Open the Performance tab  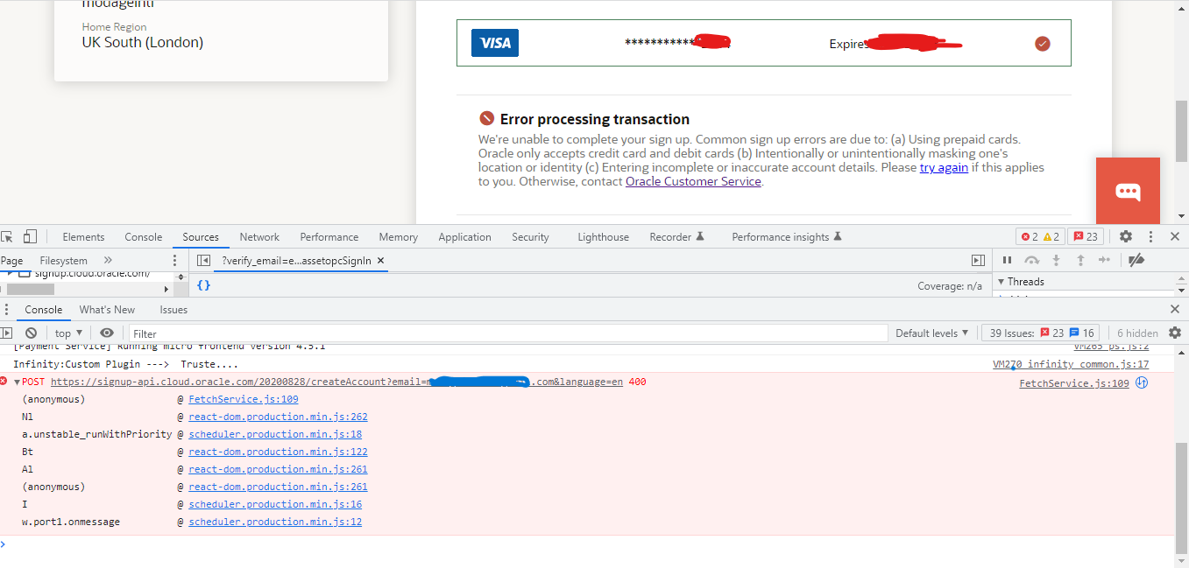click(x=329, y=236)
